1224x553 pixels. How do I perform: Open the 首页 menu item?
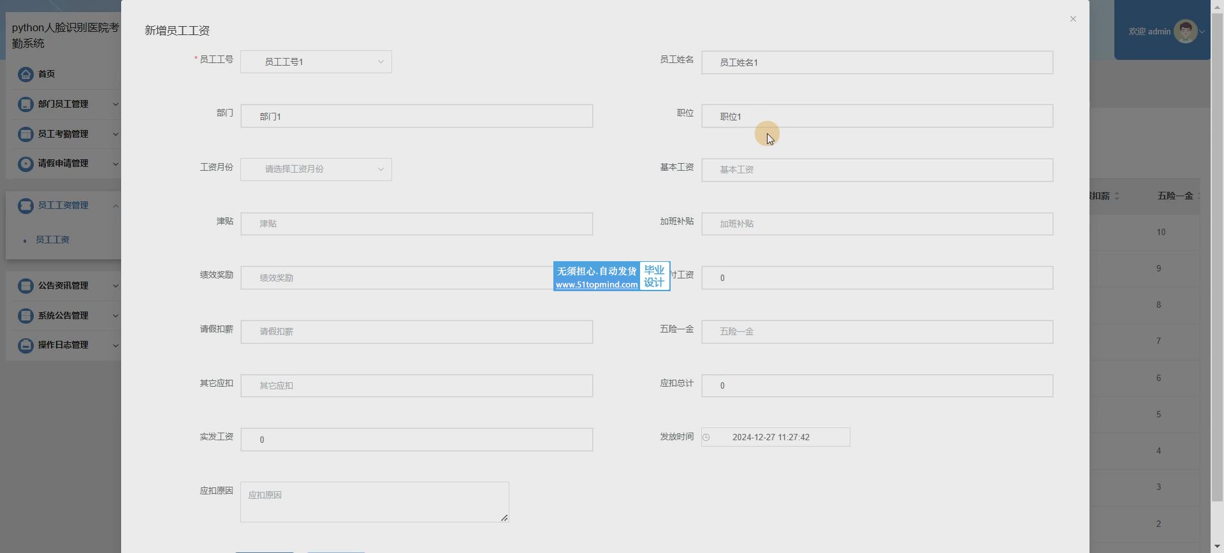[x=46, y=75]
